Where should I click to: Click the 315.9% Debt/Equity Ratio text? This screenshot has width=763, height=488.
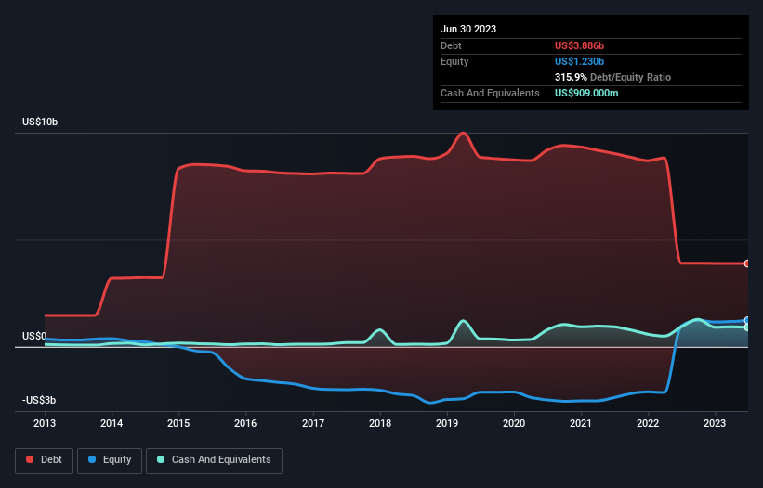tap(612, 77)
